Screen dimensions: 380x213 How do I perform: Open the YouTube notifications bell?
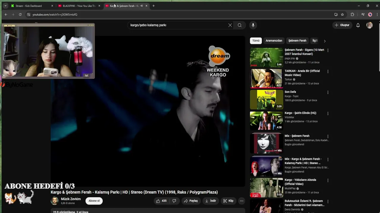click(x=358, y=25)
